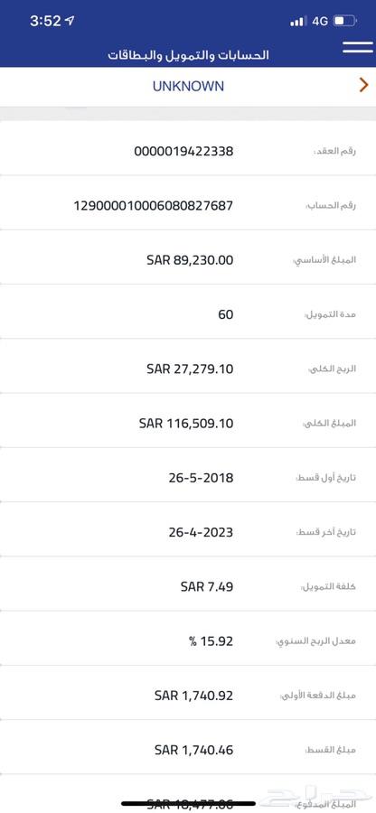This screenshot has width=376, height=813.
Task: Tap the orange chevron beside UNKNOWN
Action: coord(363,85)
